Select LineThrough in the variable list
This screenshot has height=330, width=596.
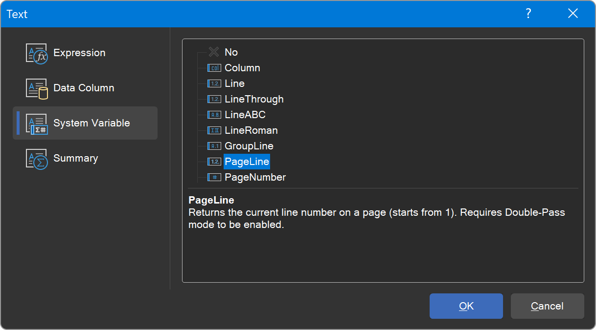click(x=254, y=99)
